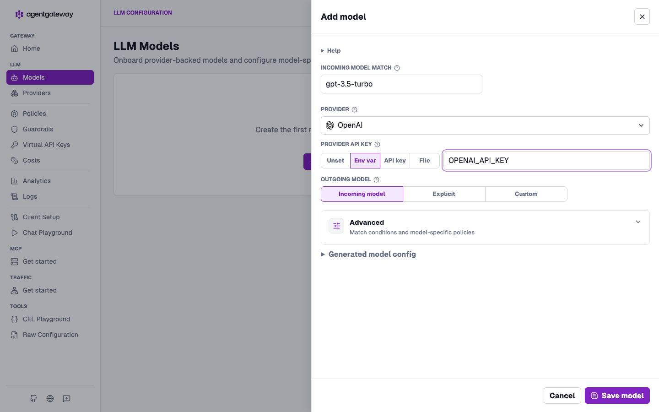Click the agentgateway logo icon
The image size is (659, 412).
pos(19,14)
